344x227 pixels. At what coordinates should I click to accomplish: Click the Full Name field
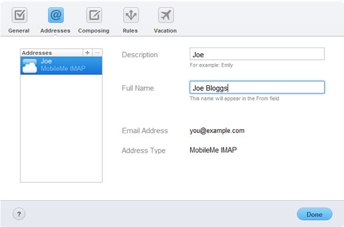pos(257,87)
